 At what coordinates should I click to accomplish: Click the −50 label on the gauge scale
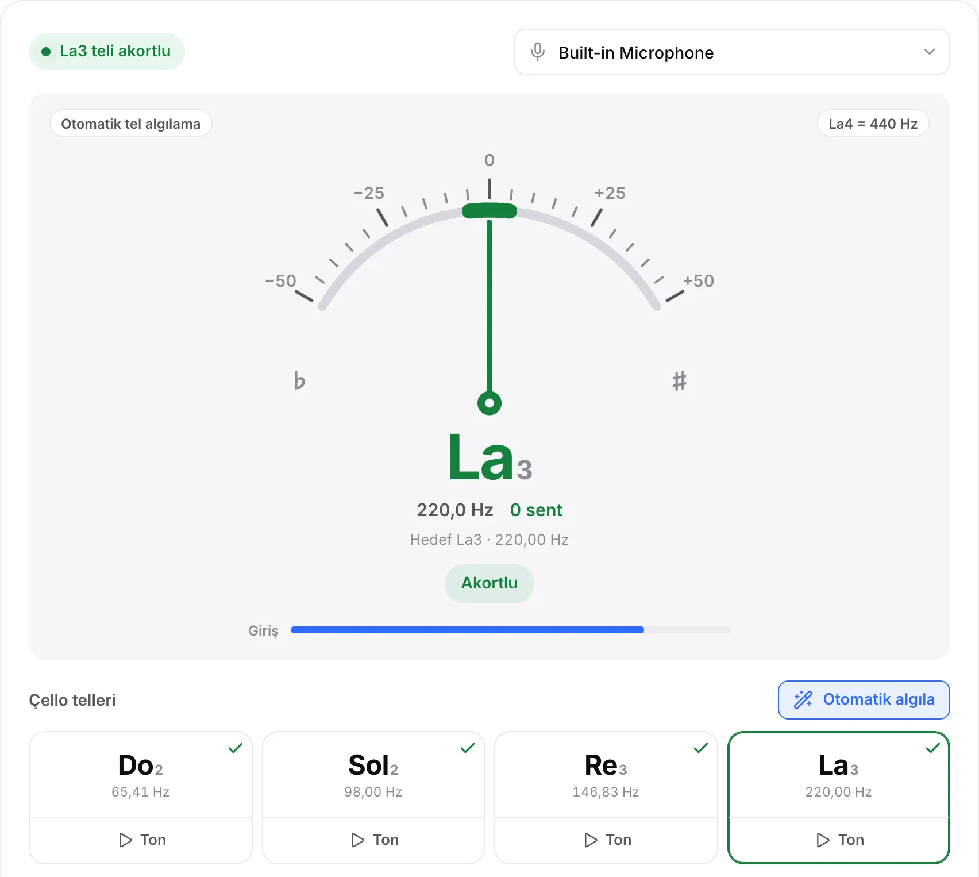pos(280,281)
